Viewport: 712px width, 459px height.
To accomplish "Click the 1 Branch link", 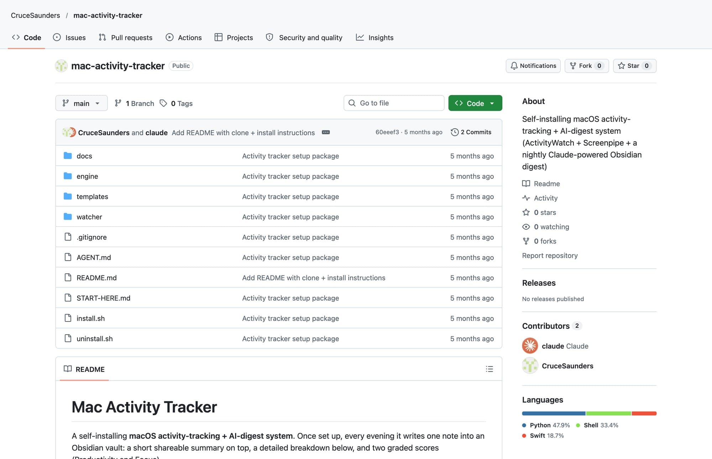I will click(135, 103).
